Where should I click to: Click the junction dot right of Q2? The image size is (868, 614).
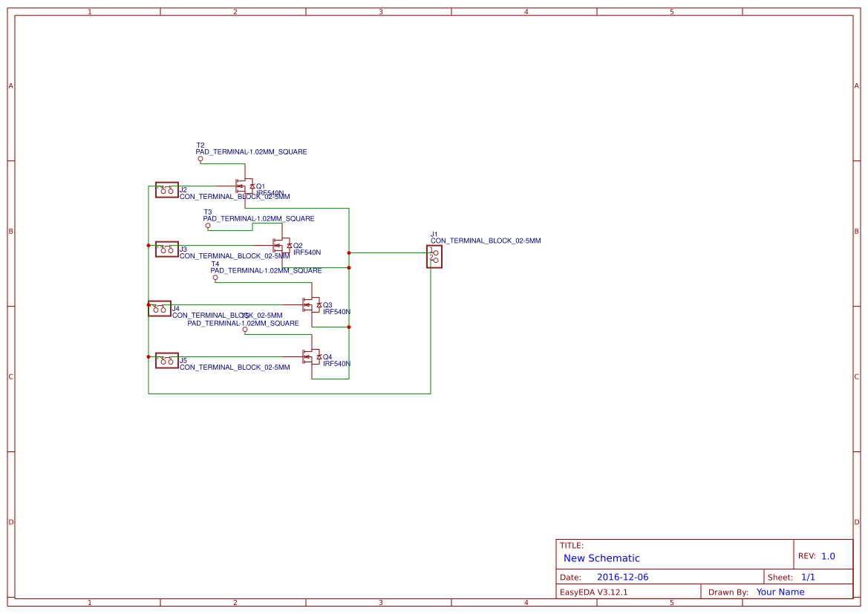tap(348, 253)
